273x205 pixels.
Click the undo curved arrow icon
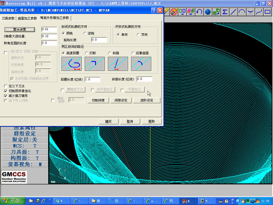(199, 12)
